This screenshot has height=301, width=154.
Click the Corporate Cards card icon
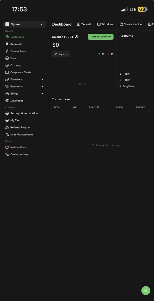point(7,72)
